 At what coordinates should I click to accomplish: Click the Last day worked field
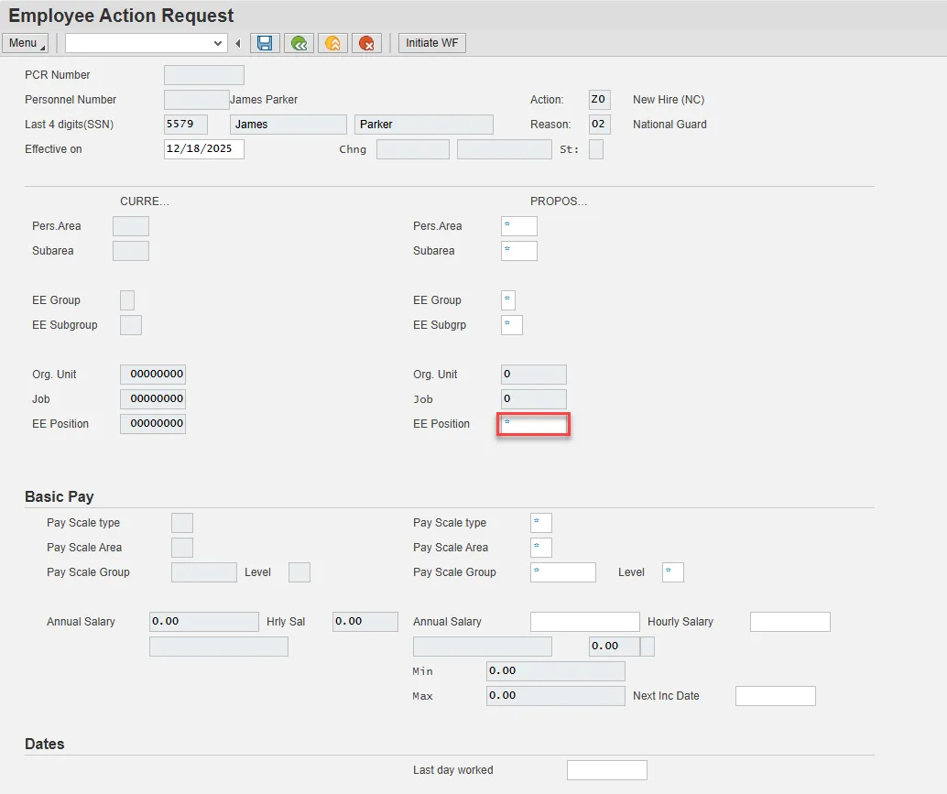[x=606, y=770]
